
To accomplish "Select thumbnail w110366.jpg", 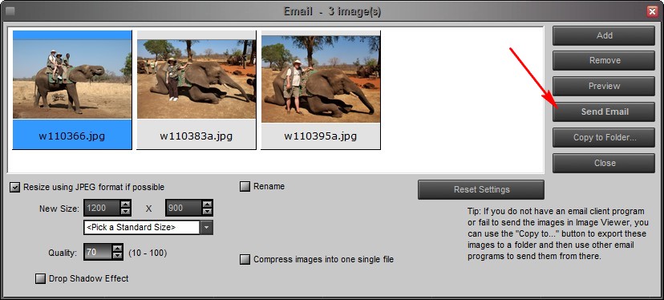I will [x=72, y=90].
